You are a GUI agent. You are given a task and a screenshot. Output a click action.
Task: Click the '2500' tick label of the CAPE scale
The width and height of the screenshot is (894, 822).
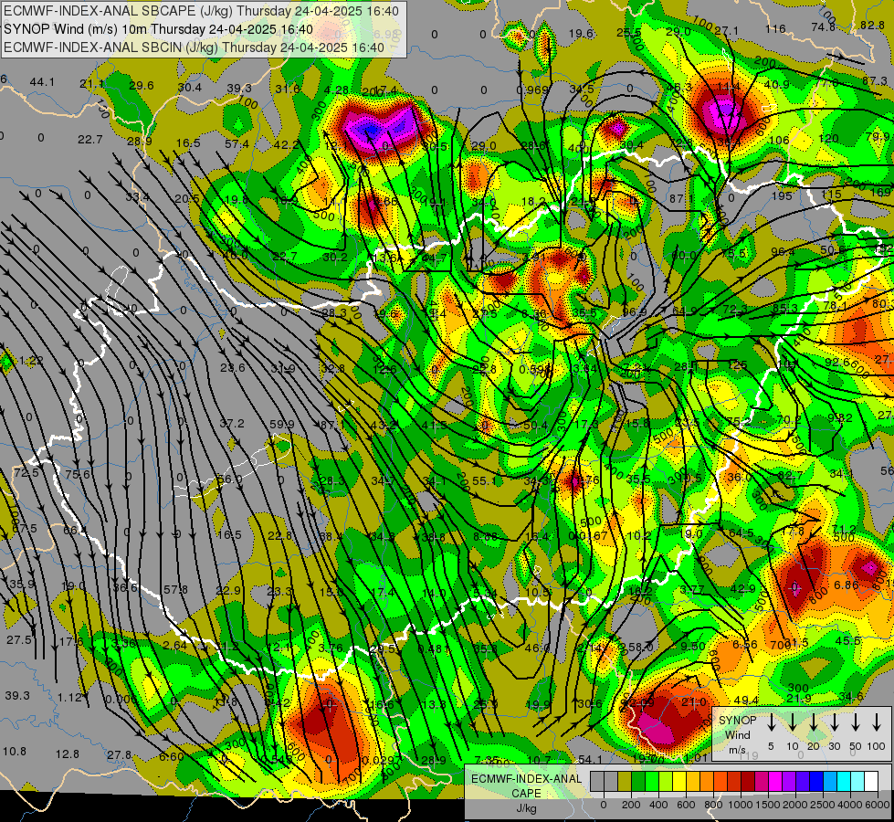pyautogui.click(x=822, y=805)
